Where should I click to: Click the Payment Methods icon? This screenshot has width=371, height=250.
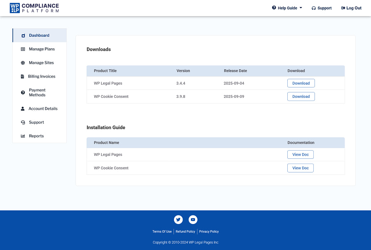(23, 92)
